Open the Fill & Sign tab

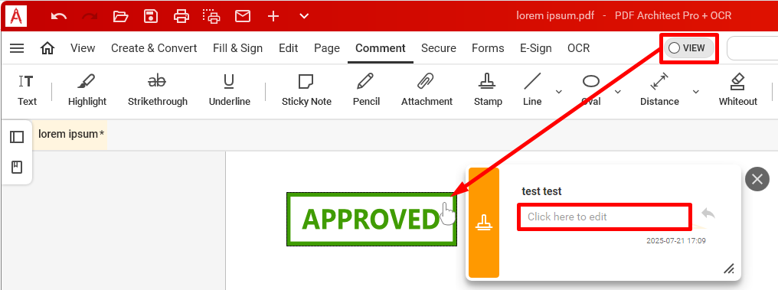pos(237,48)
